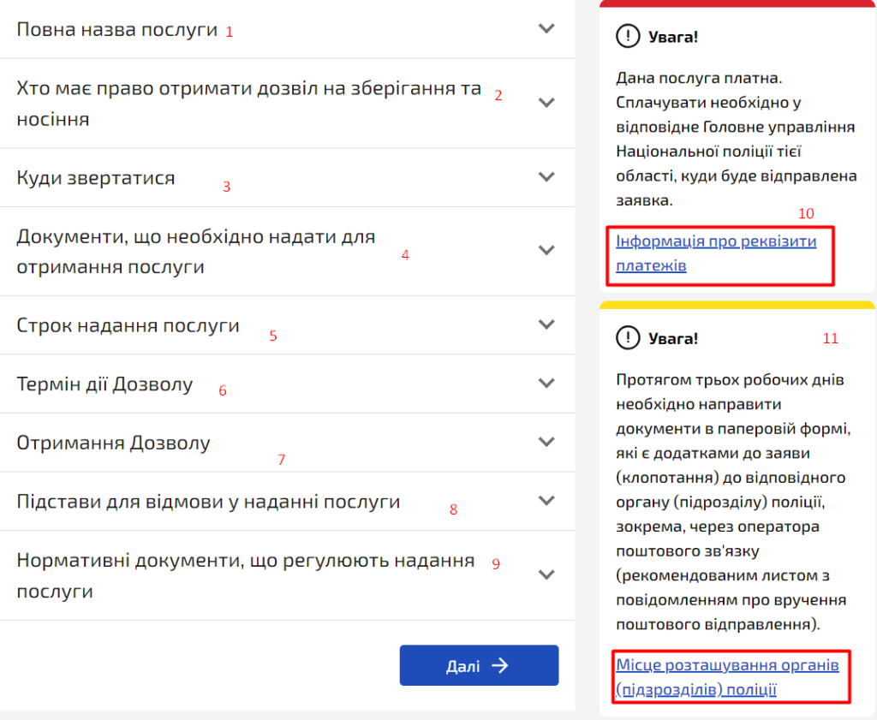
Task: Click warning icon in the yellow-topped notice
Action: (628, 338)
